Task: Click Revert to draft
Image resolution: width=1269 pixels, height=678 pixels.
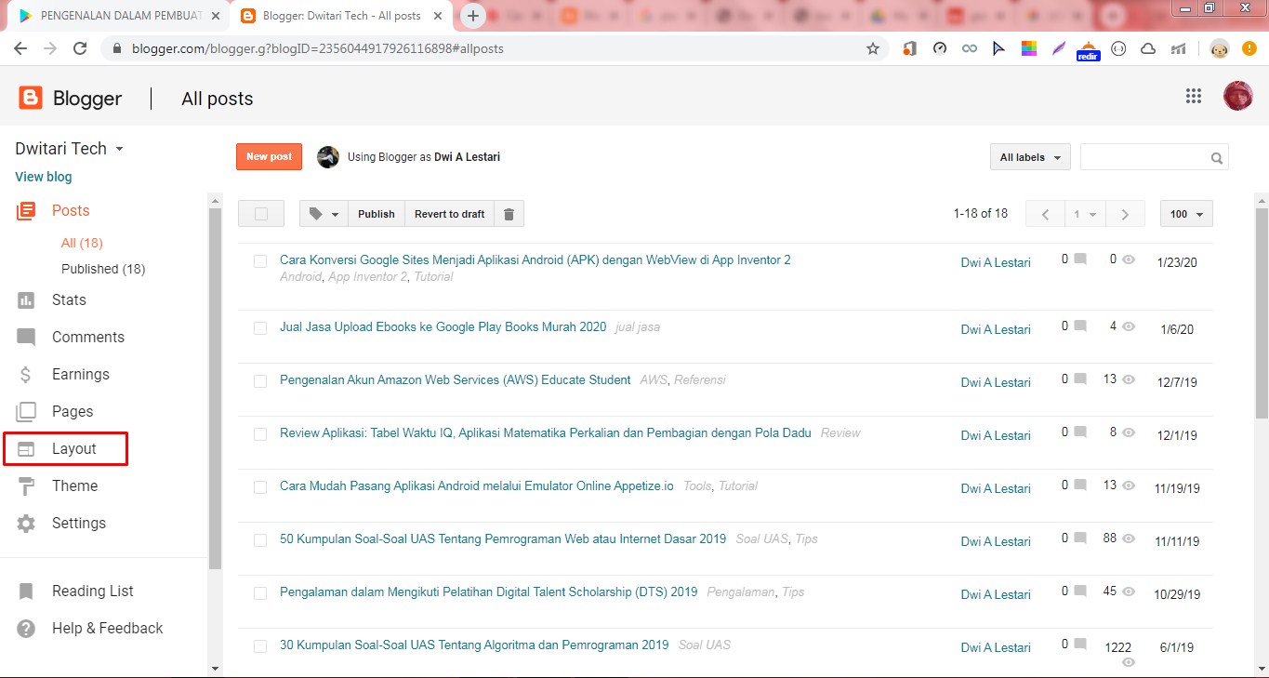Action: point(450,214)
